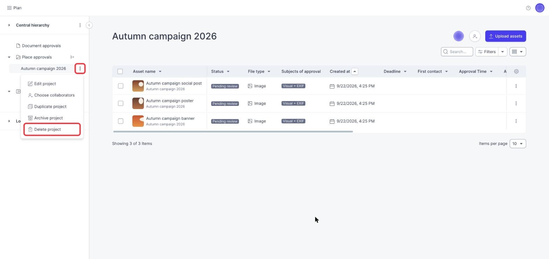Image resolution: width=549 pixels, height=259 pixels.
Task: Open the Central hierarchy three-dot menu
Action: coord(80,25)
